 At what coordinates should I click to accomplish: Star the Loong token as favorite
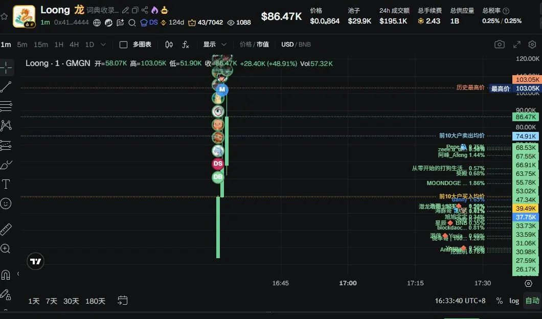[4, 16]
